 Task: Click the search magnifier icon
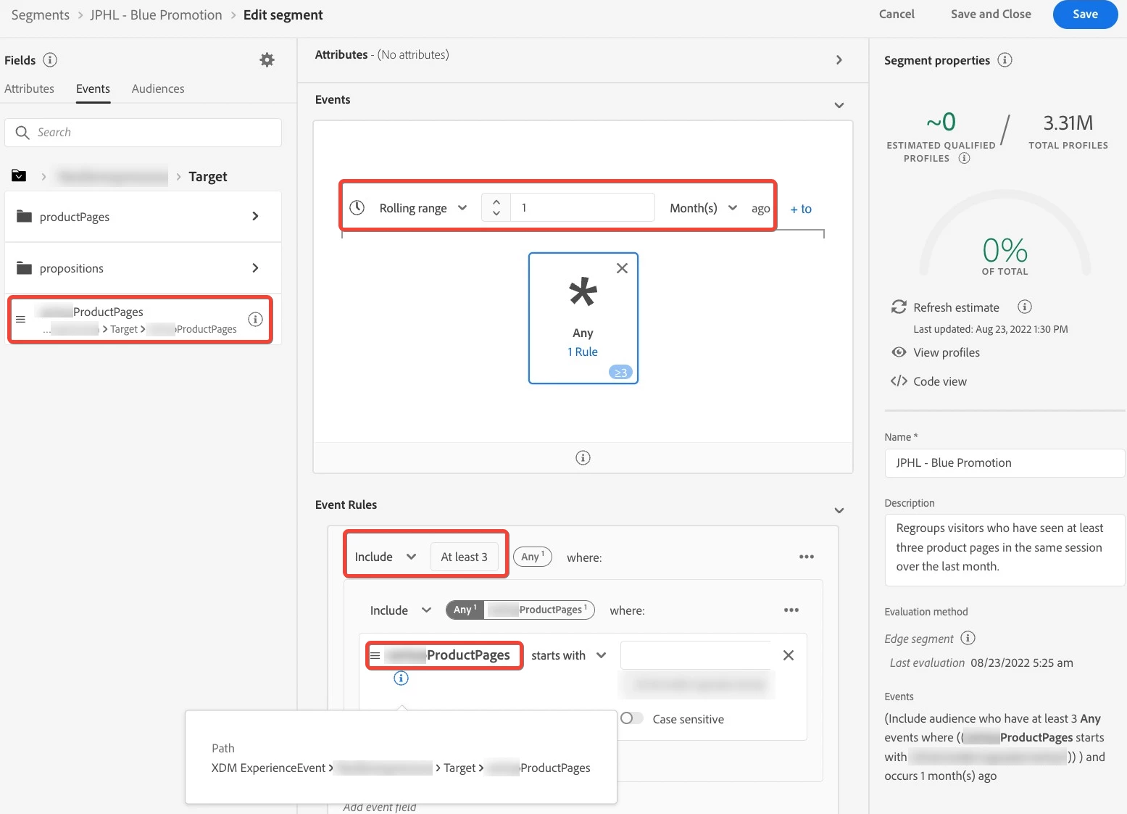point(22,133)
